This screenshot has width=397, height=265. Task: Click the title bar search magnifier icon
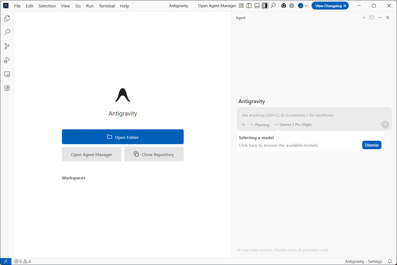pyautogui.click(x=273, y=6)
